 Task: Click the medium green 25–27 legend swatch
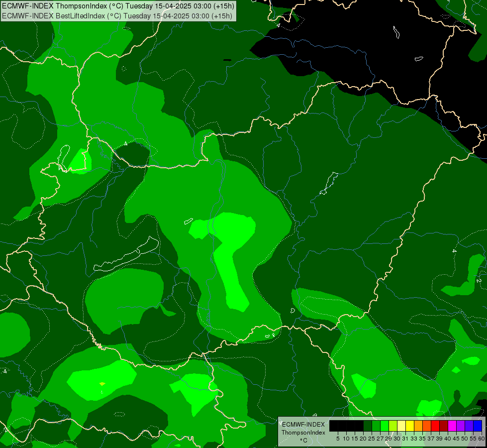pos(376,426)
